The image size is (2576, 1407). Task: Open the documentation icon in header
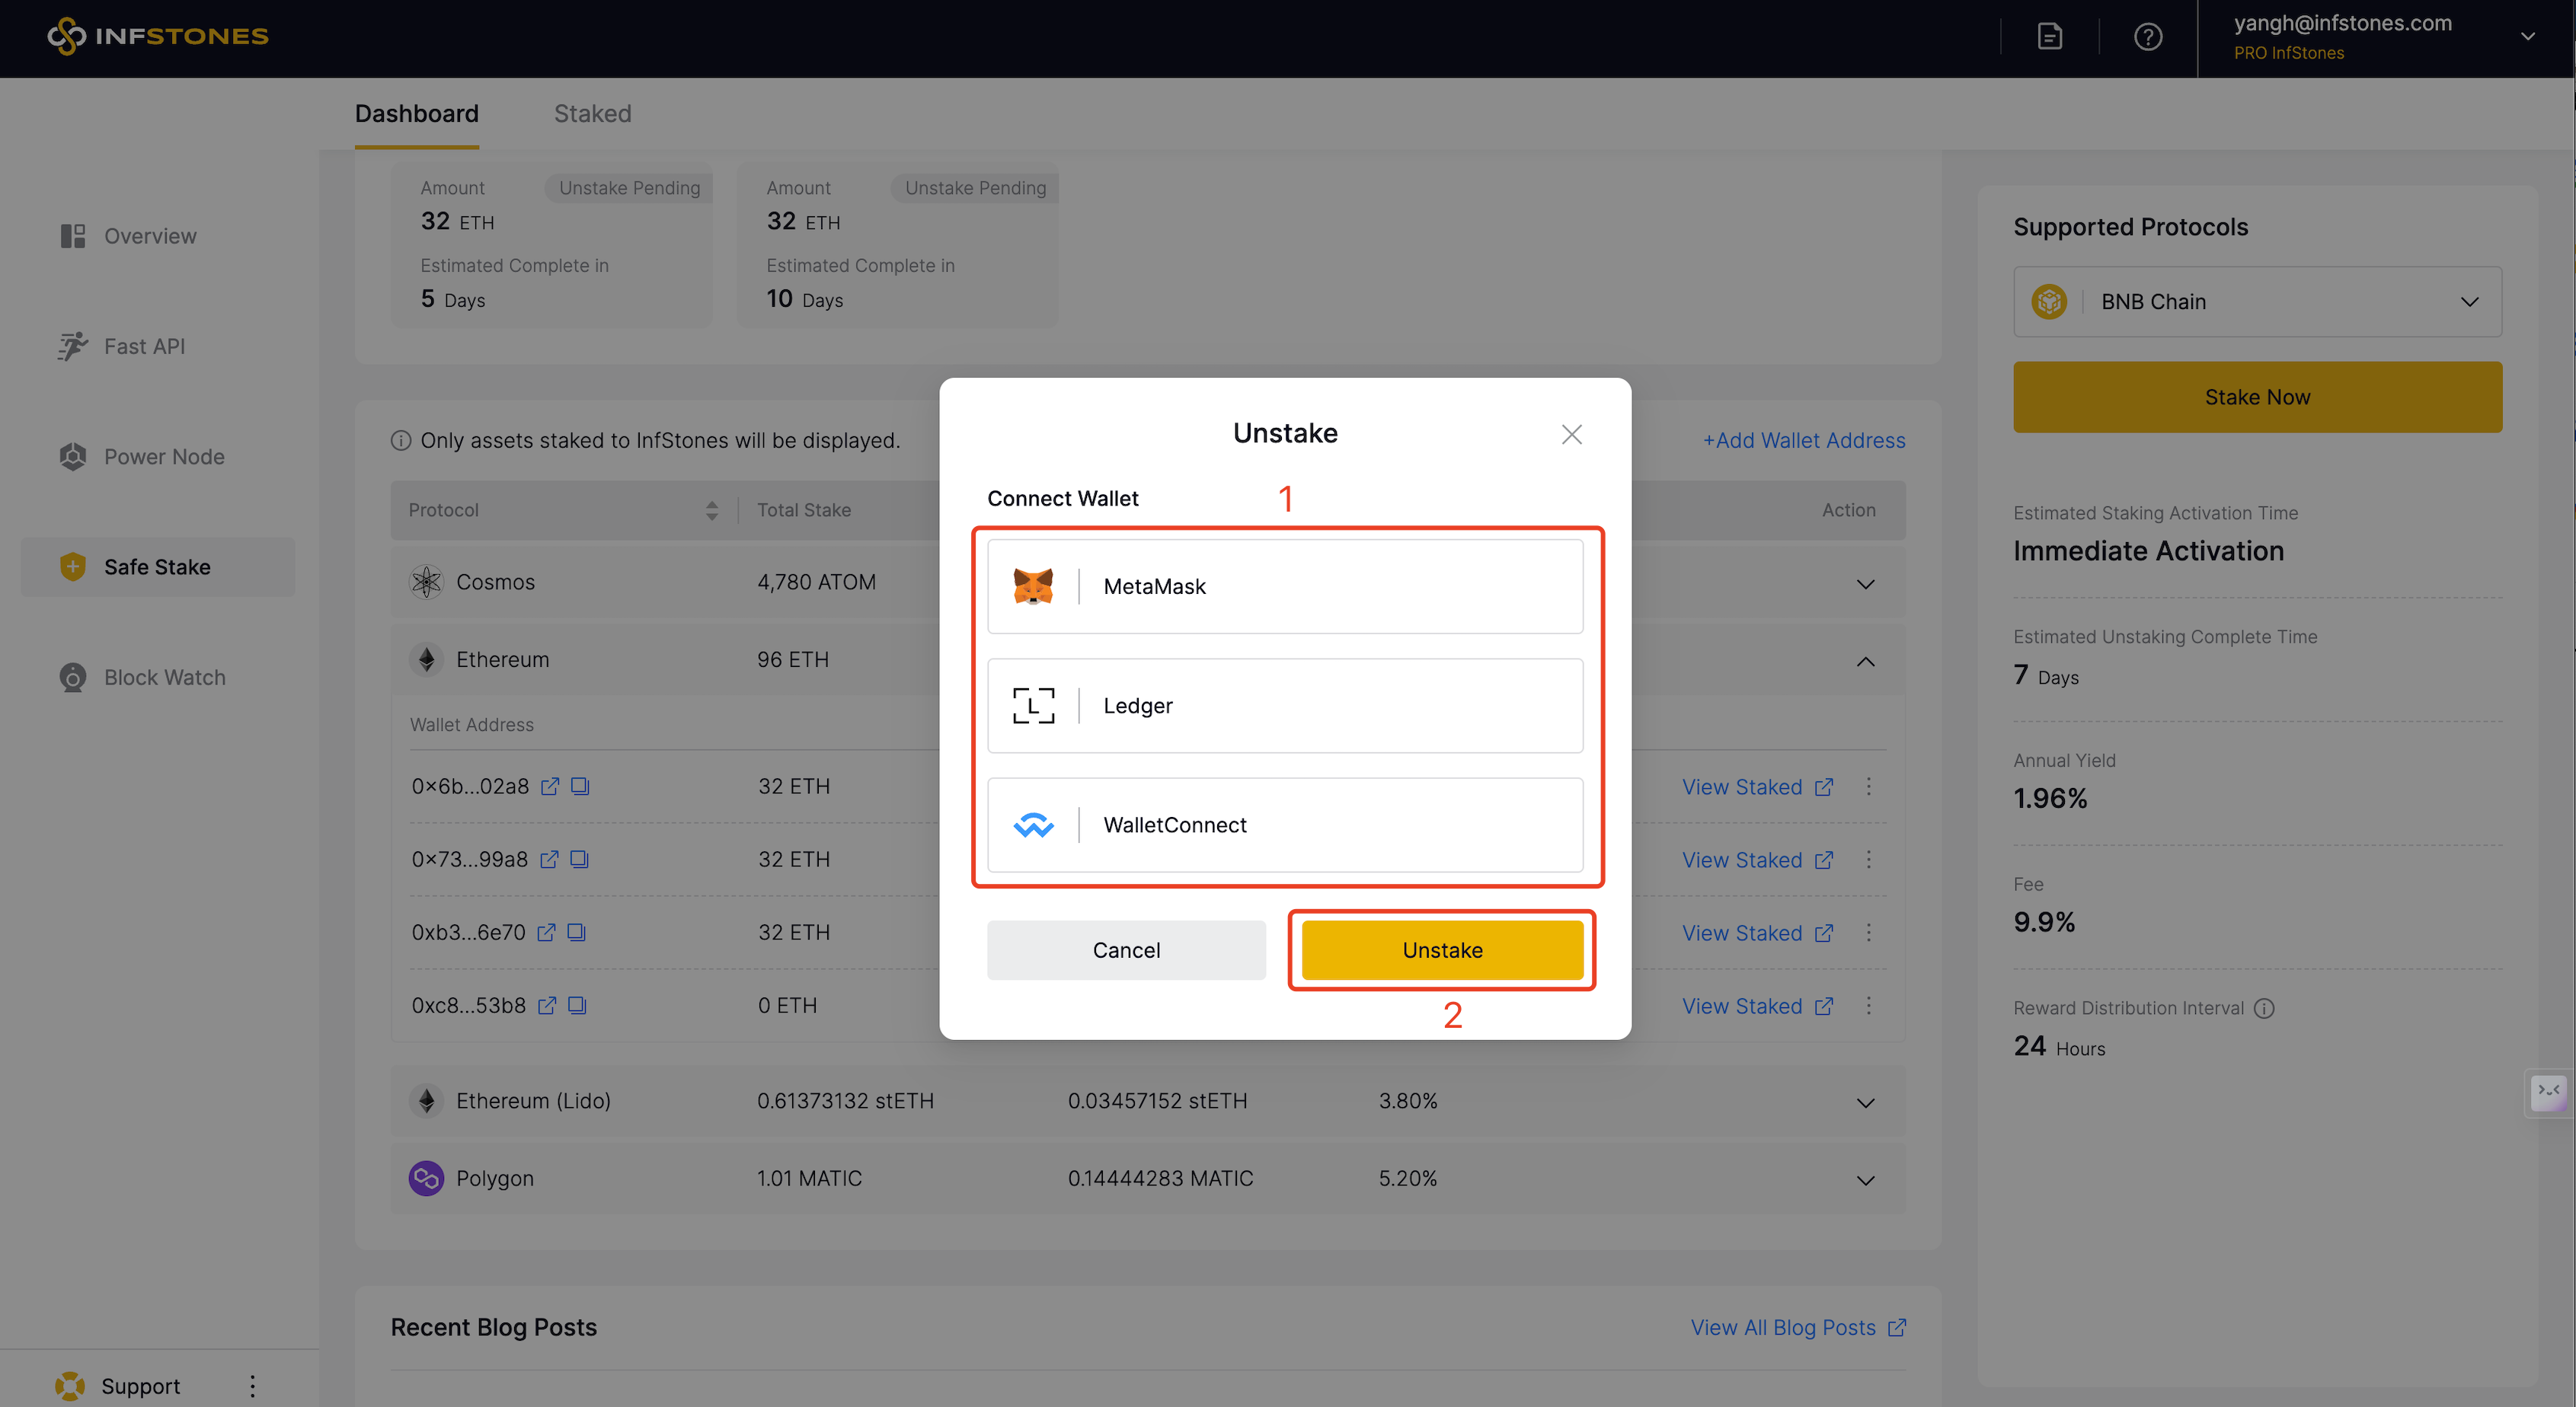[x=2049, y=37]
